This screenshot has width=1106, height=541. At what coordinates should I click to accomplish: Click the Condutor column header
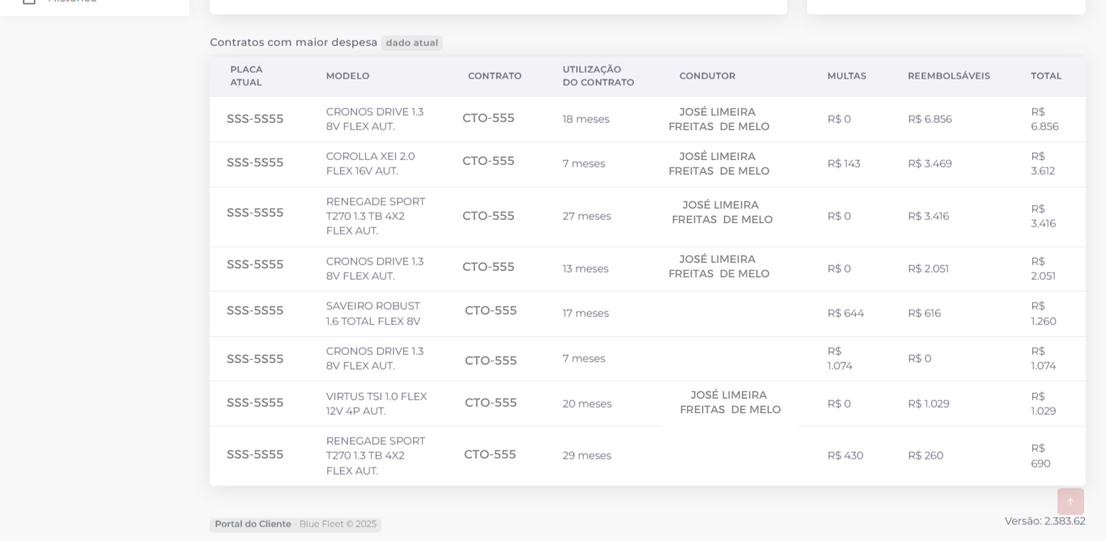point(708,76)
